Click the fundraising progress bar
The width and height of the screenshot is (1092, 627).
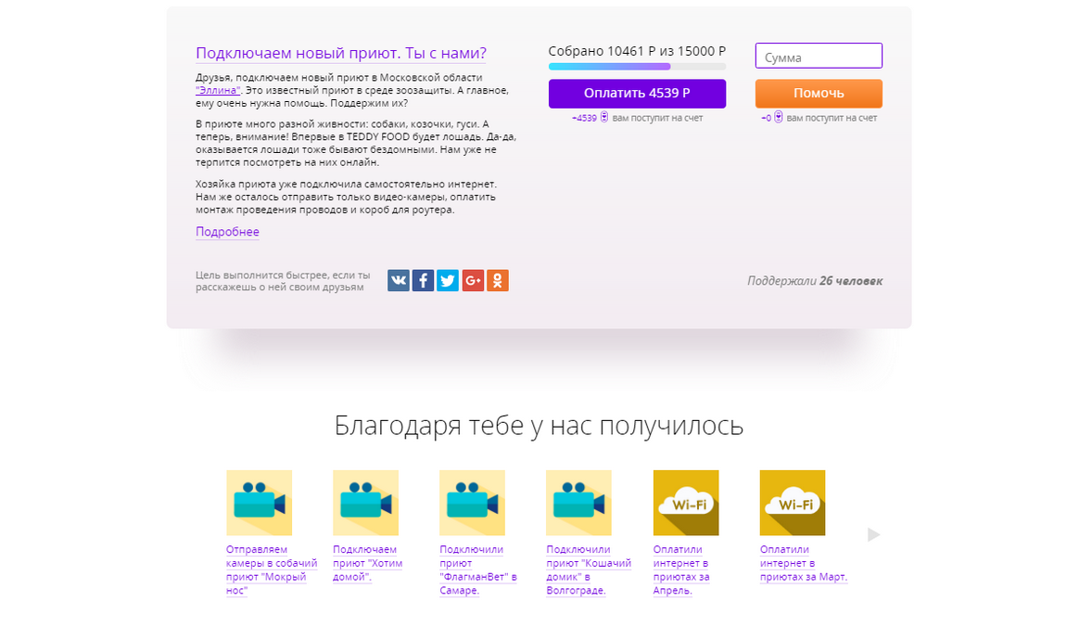[637, 67]
